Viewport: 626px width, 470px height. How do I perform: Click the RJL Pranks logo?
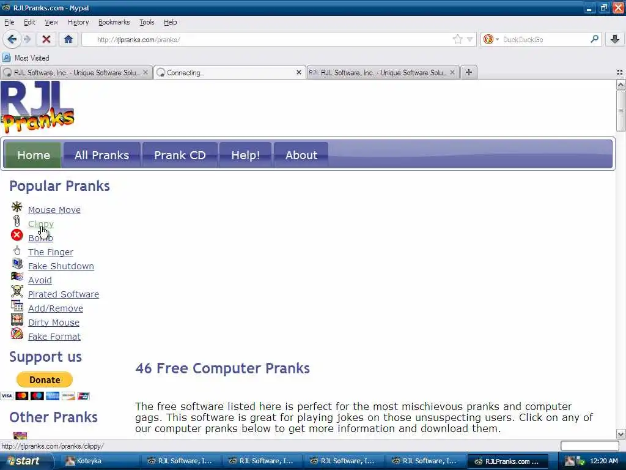click(37, 107)
